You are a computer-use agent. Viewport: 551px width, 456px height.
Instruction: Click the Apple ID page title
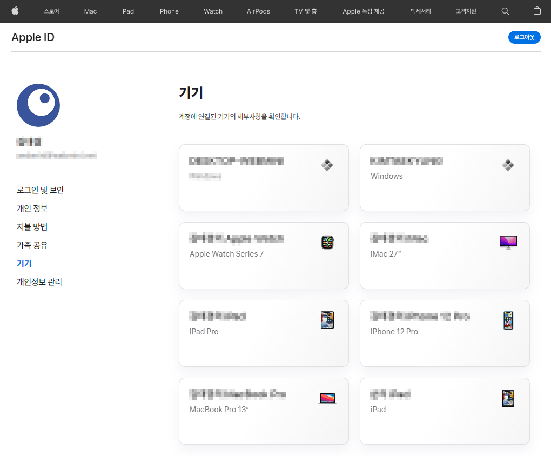(x=33, y=37)
